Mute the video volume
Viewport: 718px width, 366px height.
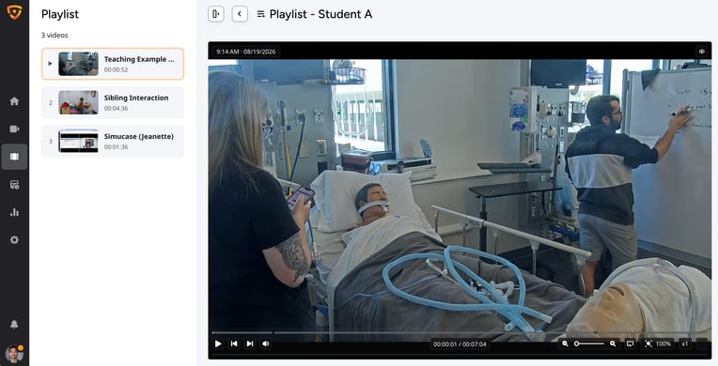266,343
